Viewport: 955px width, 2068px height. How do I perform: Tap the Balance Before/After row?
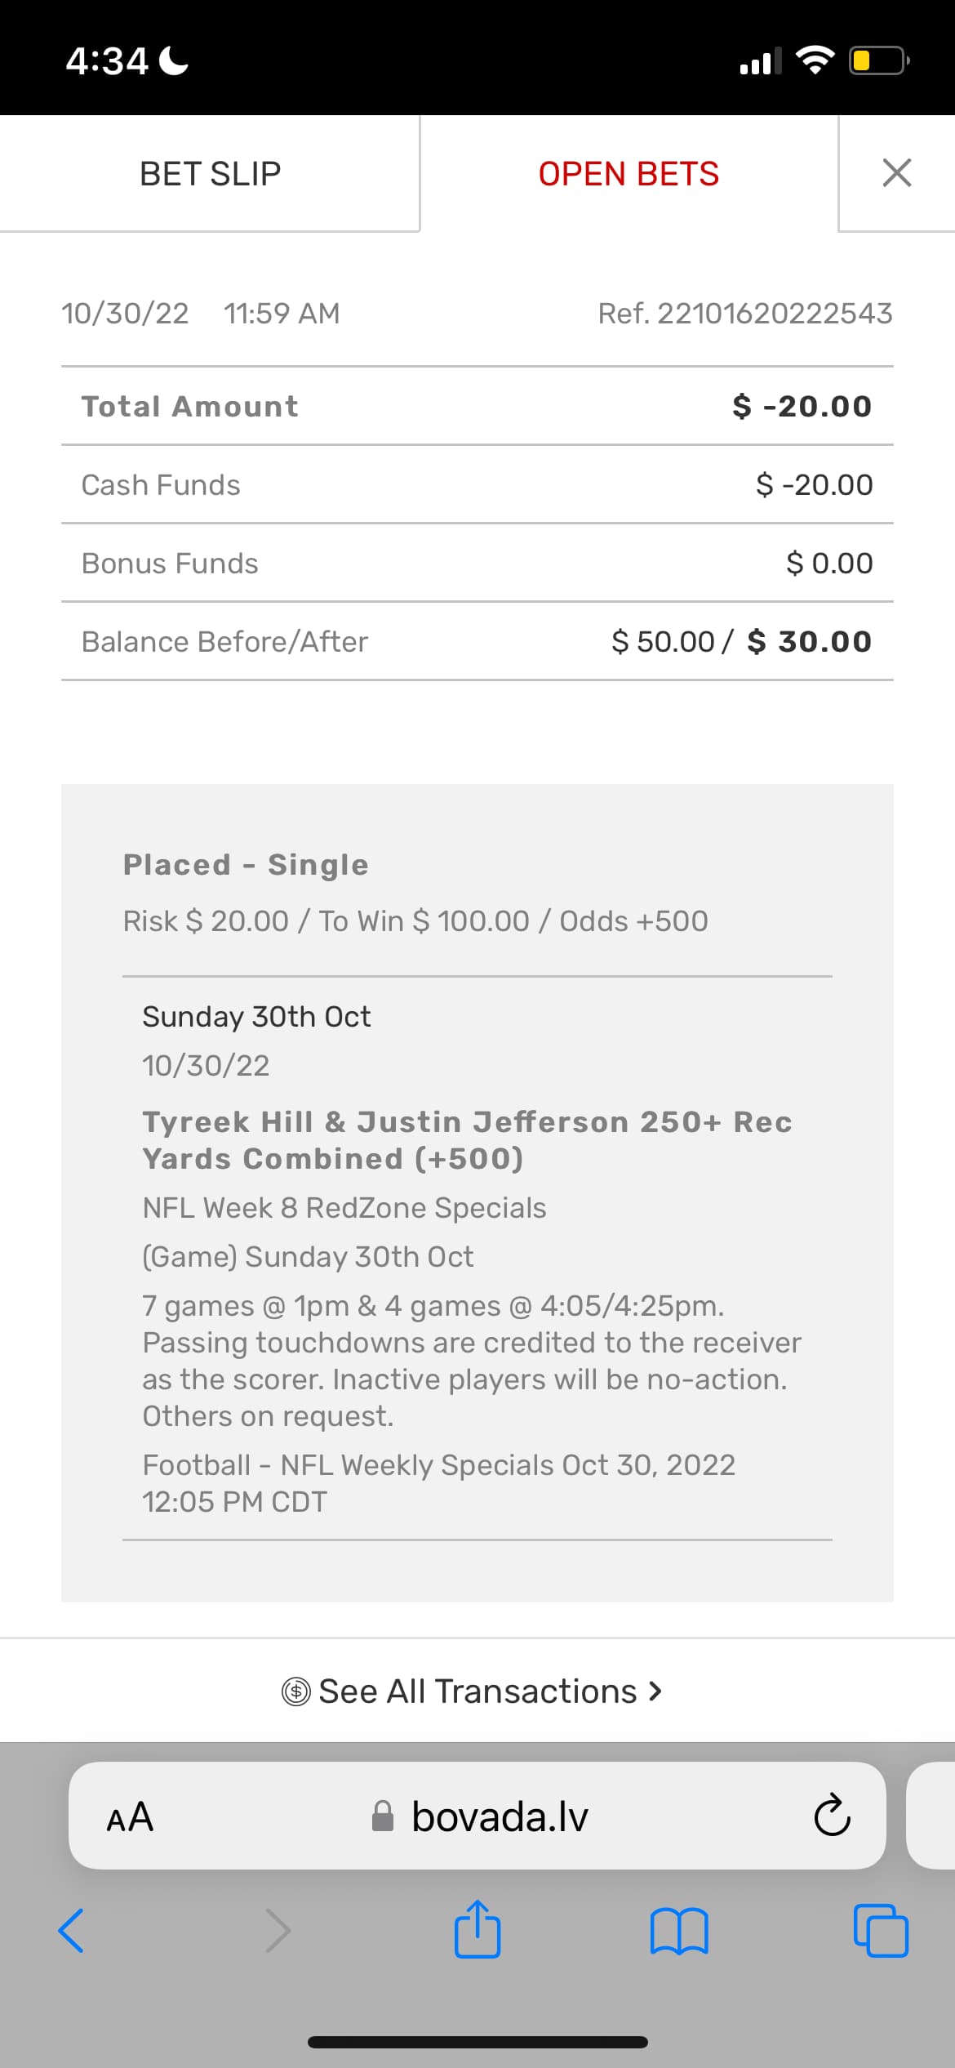point(477,641)
